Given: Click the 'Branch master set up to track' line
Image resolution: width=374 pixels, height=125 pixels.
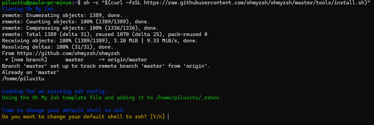Looking at the screenshot, I should click(x=106, y=66).
